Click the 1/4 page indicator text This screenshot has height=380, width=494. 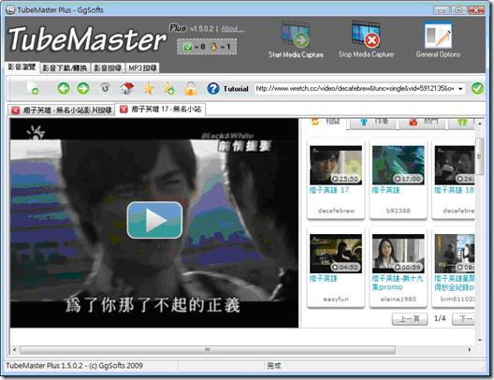(440, 318)
